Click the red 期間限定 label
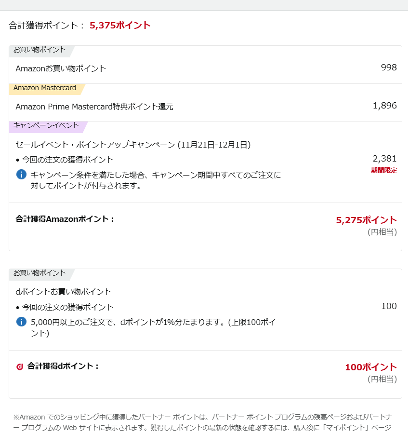The image size is (408, 433). click(x=384, y=170)
